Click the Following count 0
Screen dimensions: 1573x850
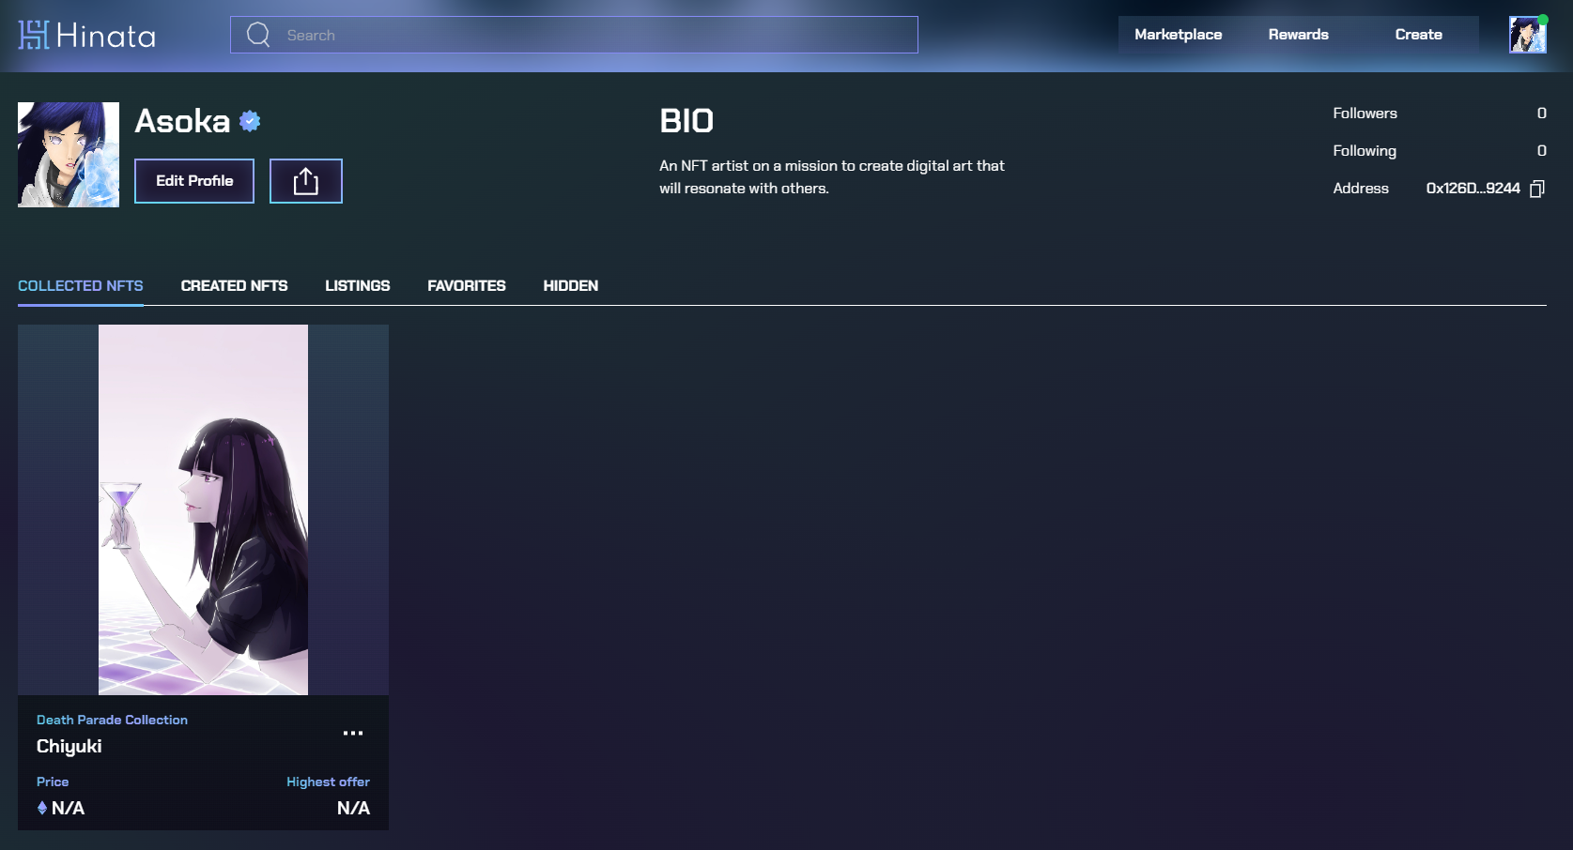(1541, 151)
